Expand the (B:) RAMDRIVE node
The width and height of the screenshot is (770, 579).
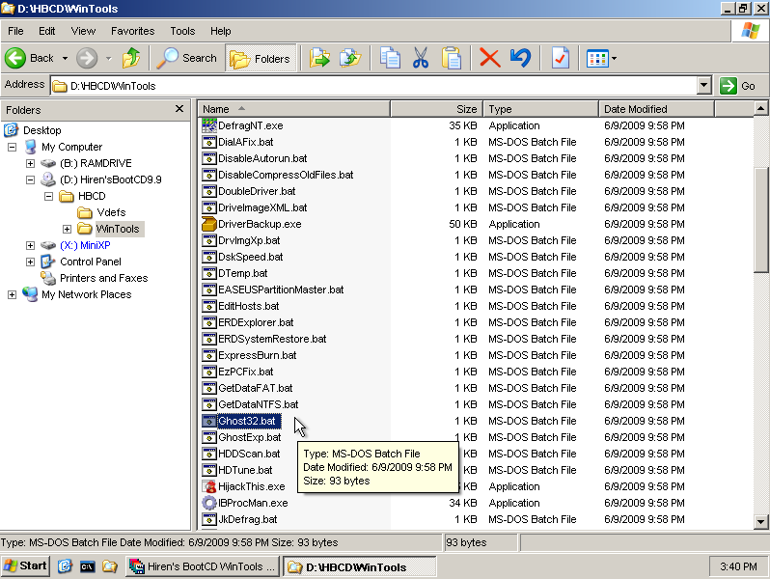click(x=30, y=163)
